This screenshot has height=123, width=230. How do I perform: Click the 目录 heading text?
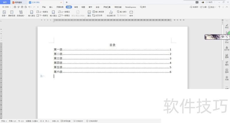tap(112, 45)
